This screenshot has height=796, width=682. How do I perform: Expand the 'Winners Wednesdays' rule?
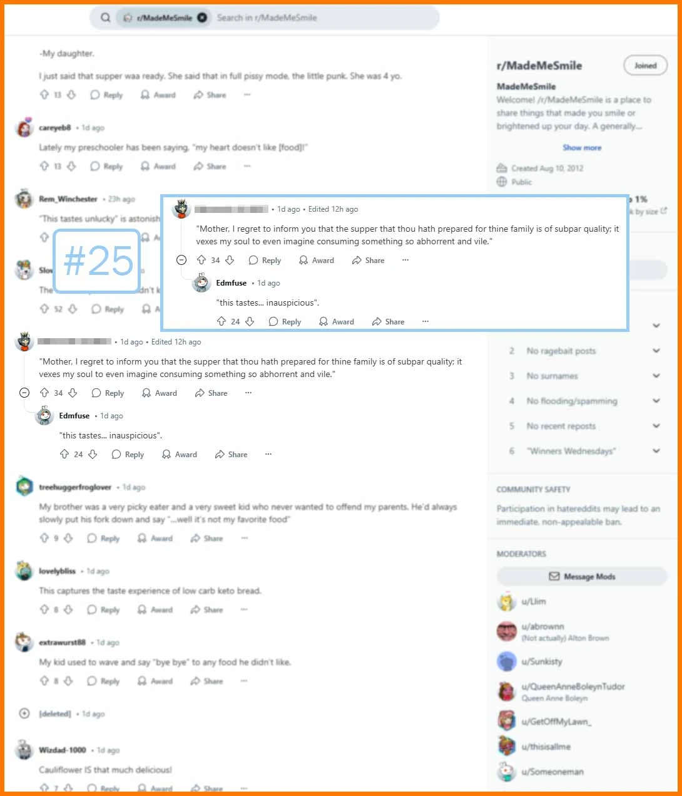tap(656, 451)
